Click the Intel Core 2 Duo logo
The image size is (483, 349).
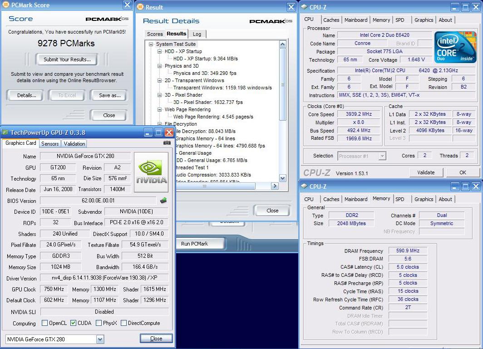(x=455, y=47)
